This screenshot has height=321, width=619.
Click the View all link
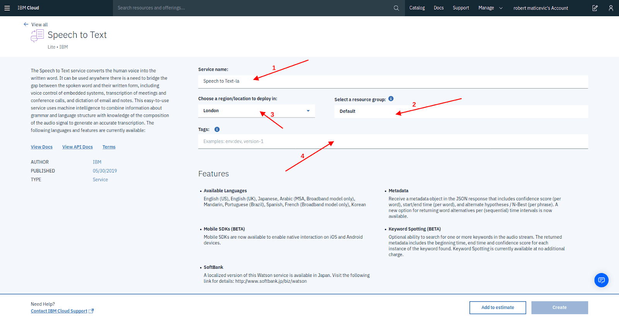pos(39,25)
